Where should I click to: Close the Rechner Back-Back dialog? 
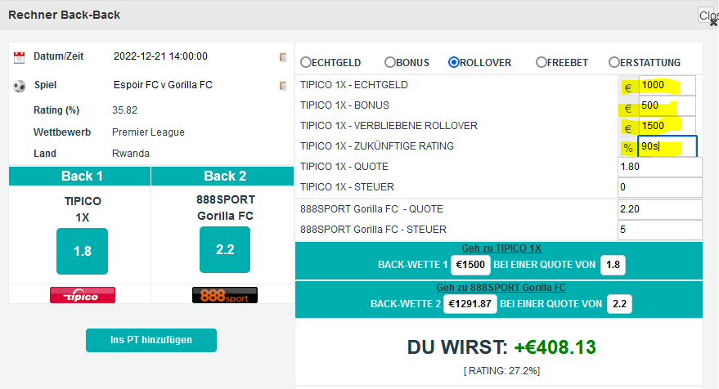tap(708, 16)
